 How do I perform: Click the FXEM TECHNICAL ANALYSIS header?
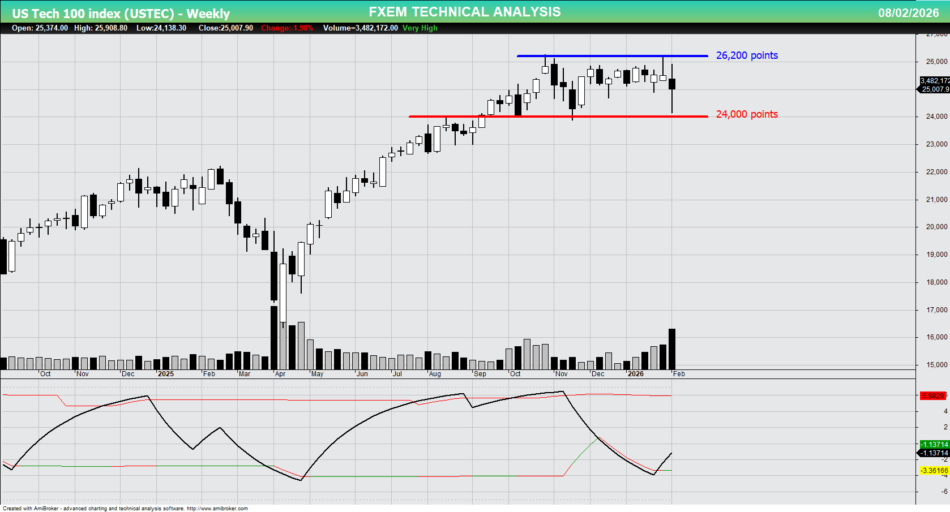(464, 11)
